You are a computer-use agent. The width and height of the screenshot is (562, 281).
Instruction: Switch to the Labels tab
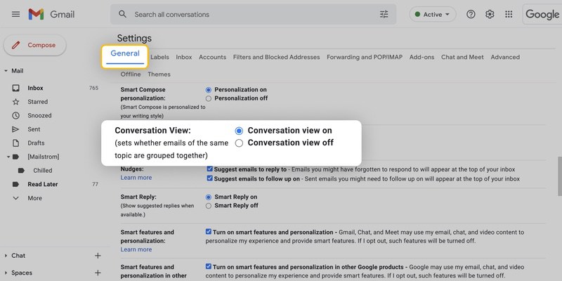(x=159, y=57)
